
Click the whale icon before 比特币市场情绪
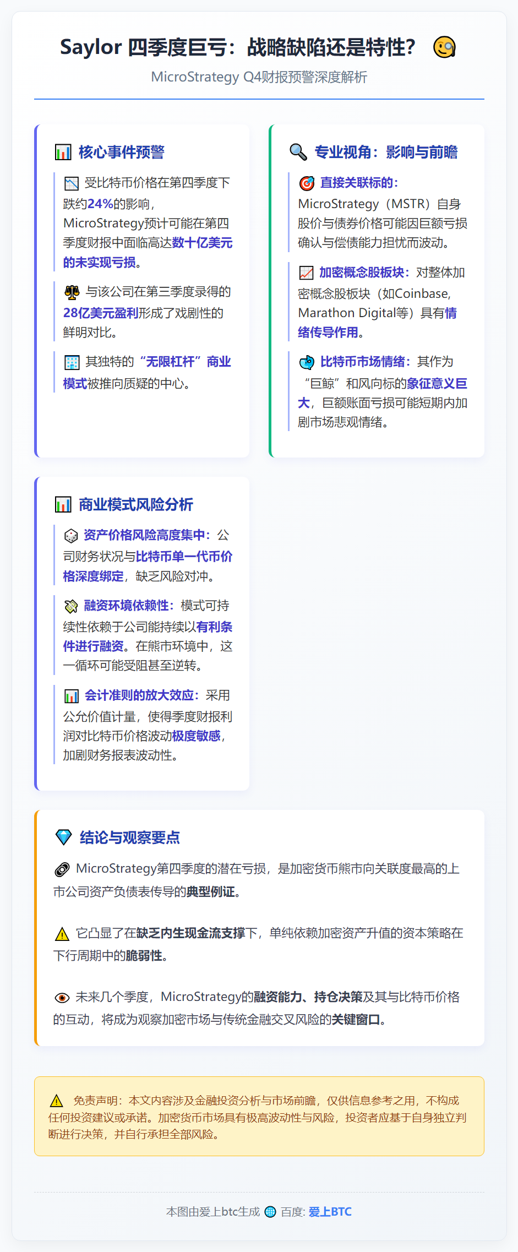(x=307, y=362)
